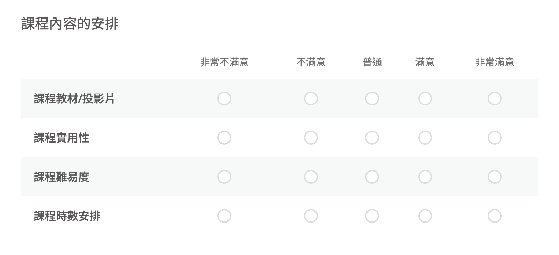Screen dimensions: 559x255
Task: Select 滿意 for 課程時數安排
Action: pyautogui.click(x=425, y=216)
